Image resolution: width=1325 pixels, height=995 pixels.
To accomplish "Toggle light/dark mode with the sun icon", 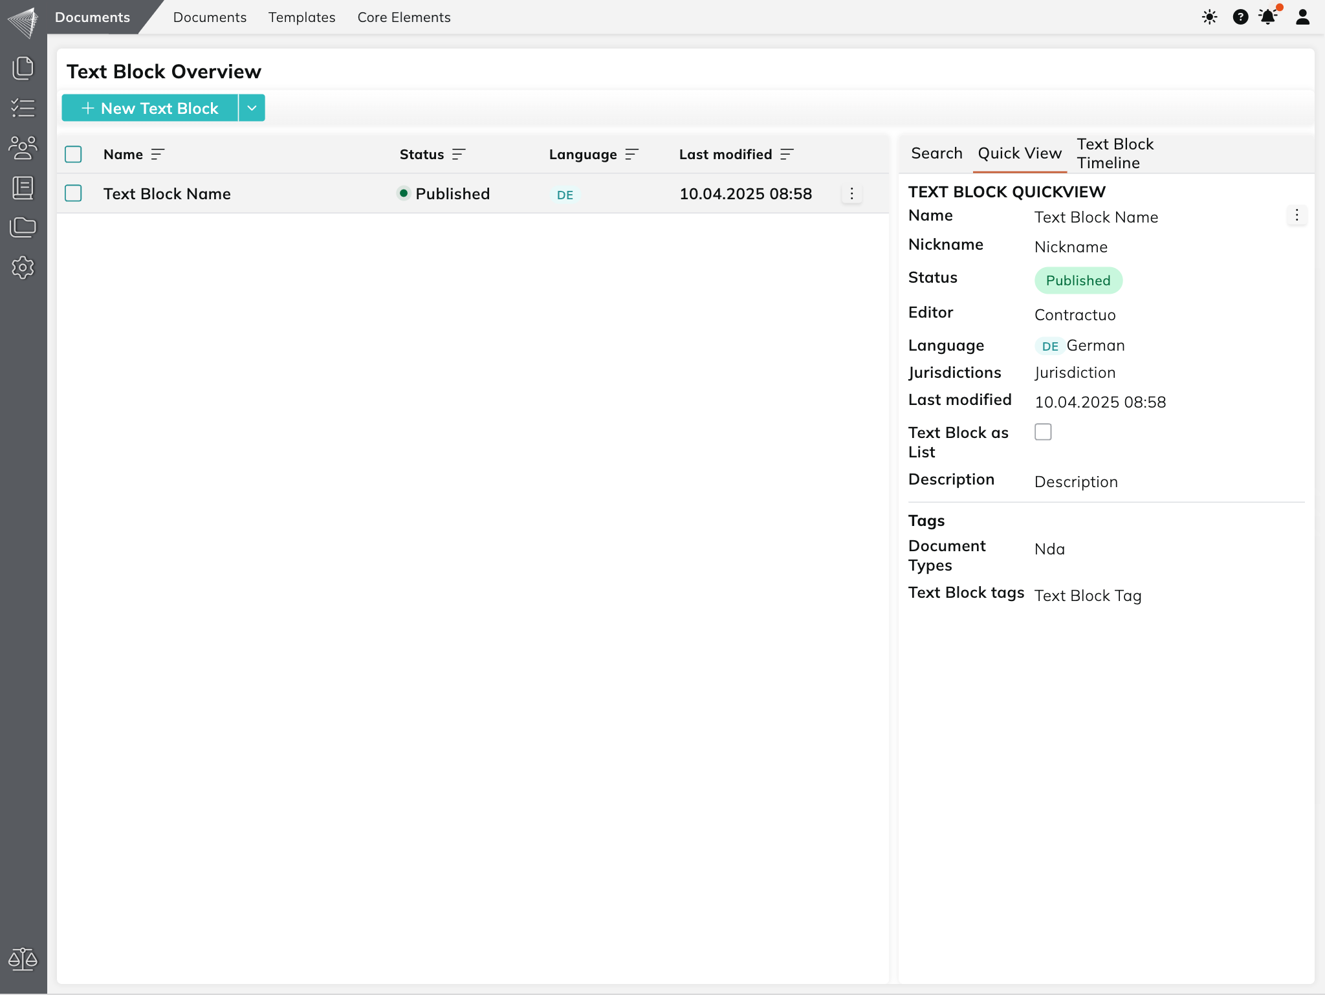I will tap(1209, 17).
